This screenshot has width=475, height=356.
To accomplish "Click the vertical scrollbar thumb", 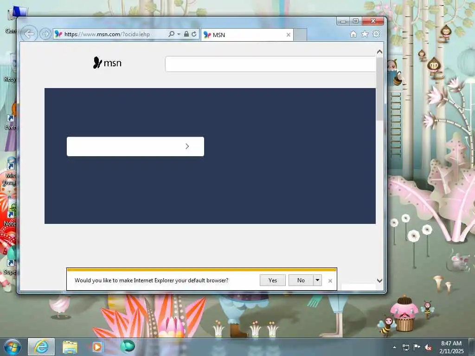I will (x=379, y=89).
